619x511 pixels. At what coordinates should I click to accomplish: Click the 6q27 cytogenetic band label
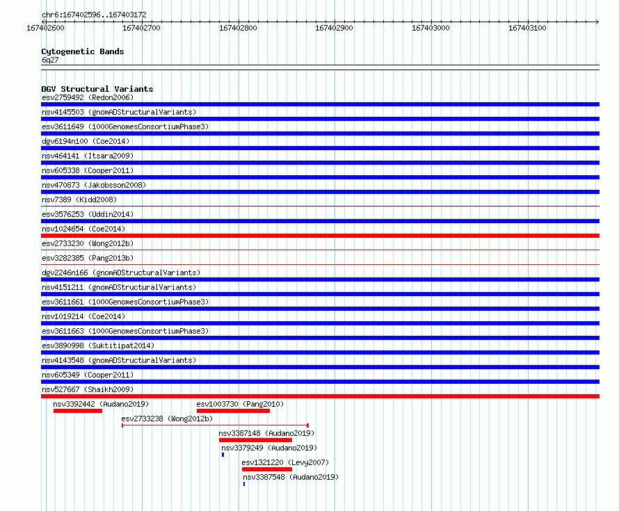[x=50, y=60]
